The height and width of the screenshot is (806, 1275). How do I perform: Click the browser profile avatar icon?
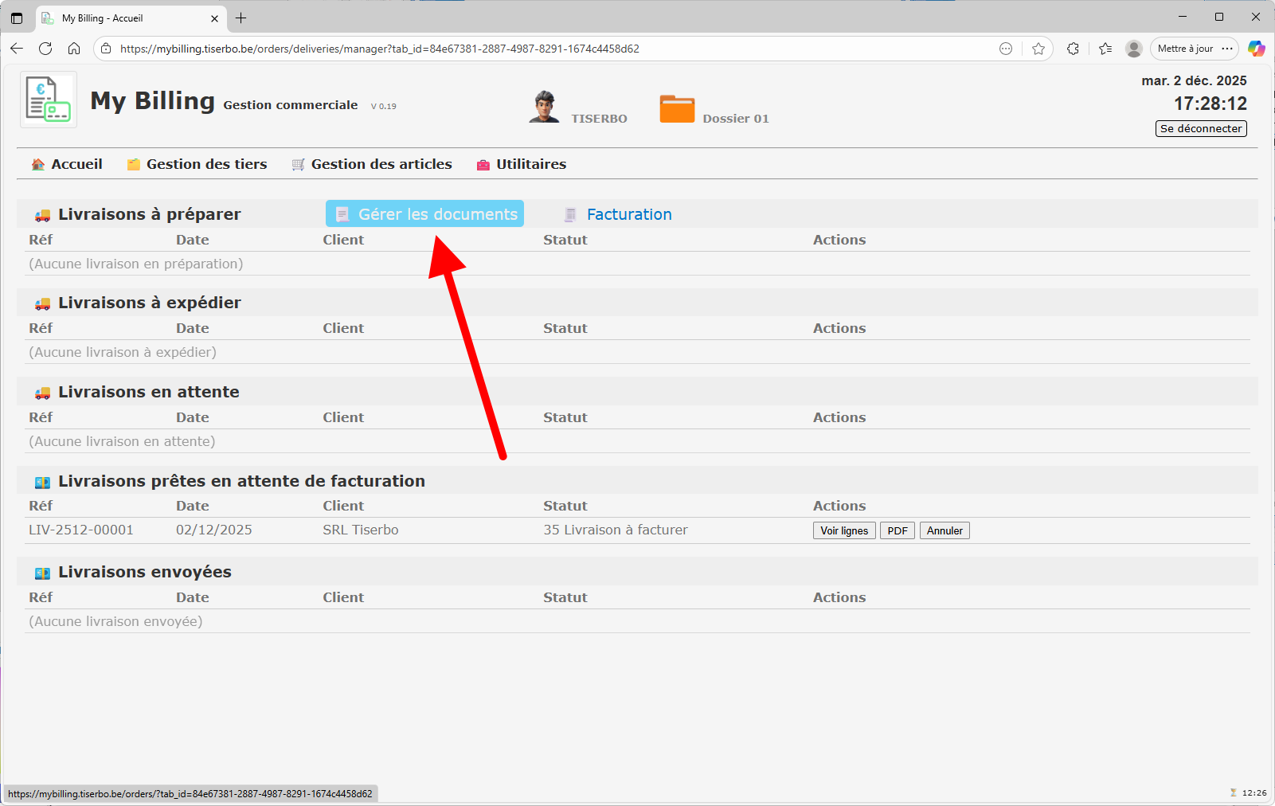tap(1134, 49)
